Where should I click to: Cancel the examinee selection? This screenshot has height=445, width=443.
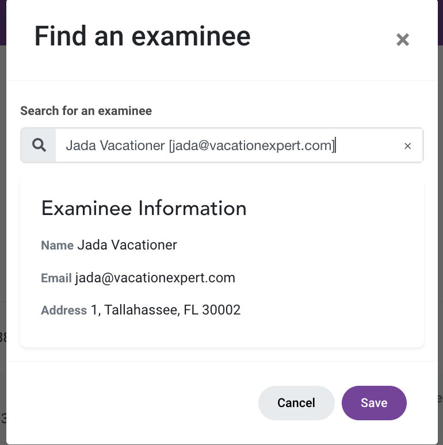point(296,402)
